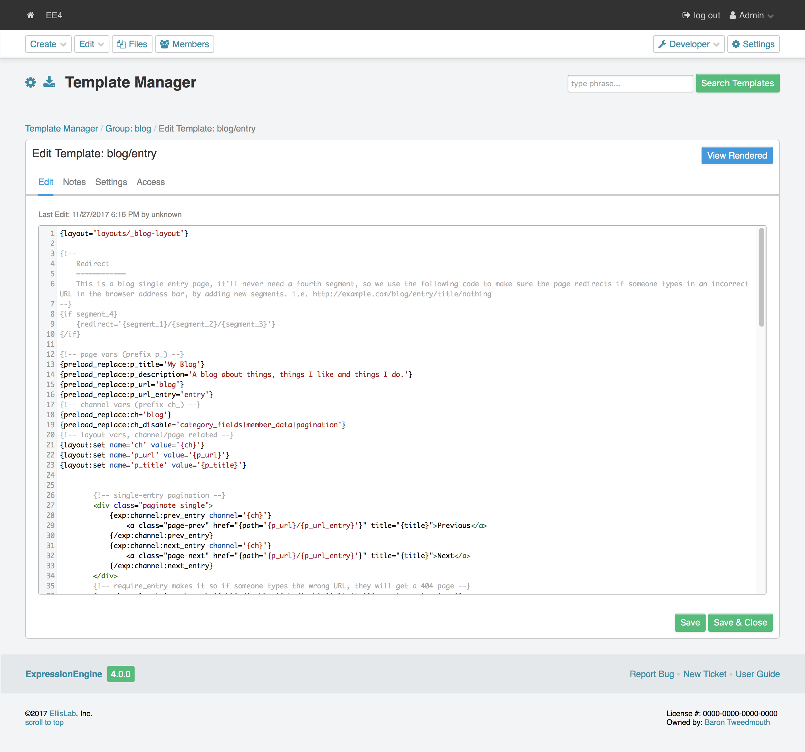Click the Last Edit timestamp text
This screenshot has width=805, height=752.
(110, 214)
